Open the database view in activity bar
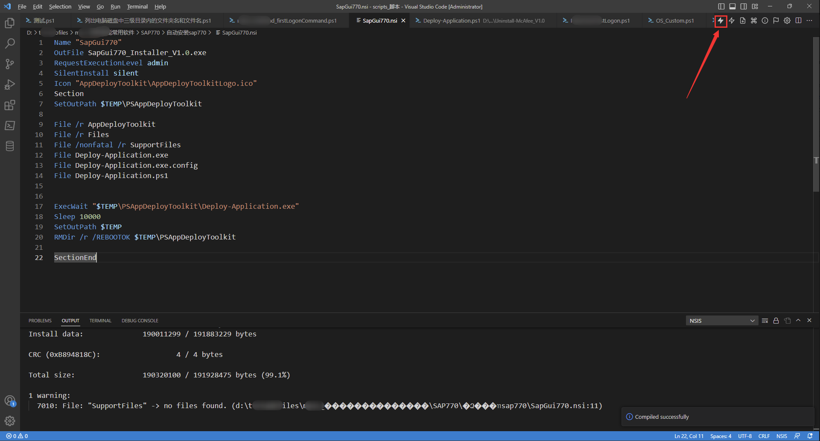Viewport: 820px width, 441px height. click(10, 146)
